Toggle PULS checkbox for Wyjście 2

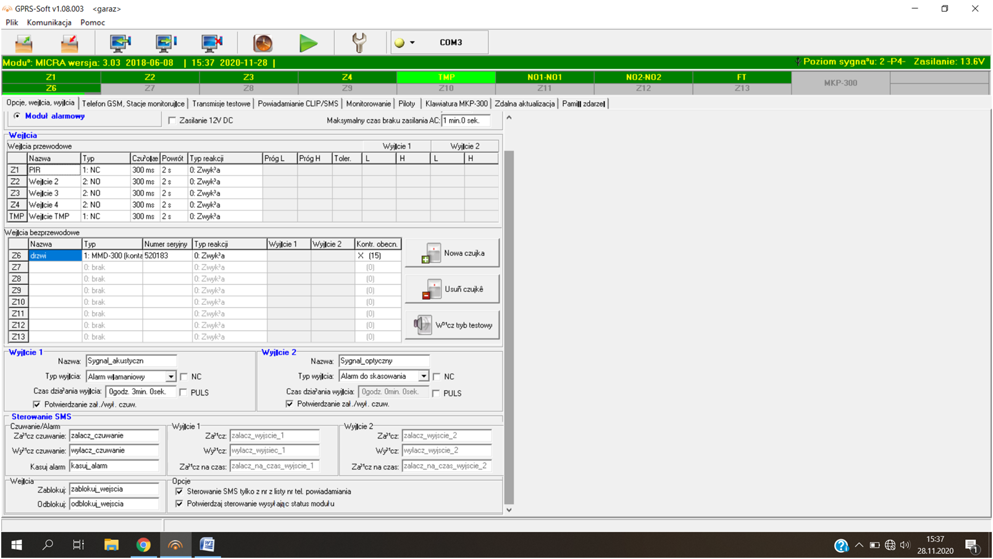(x=437, y=393)
